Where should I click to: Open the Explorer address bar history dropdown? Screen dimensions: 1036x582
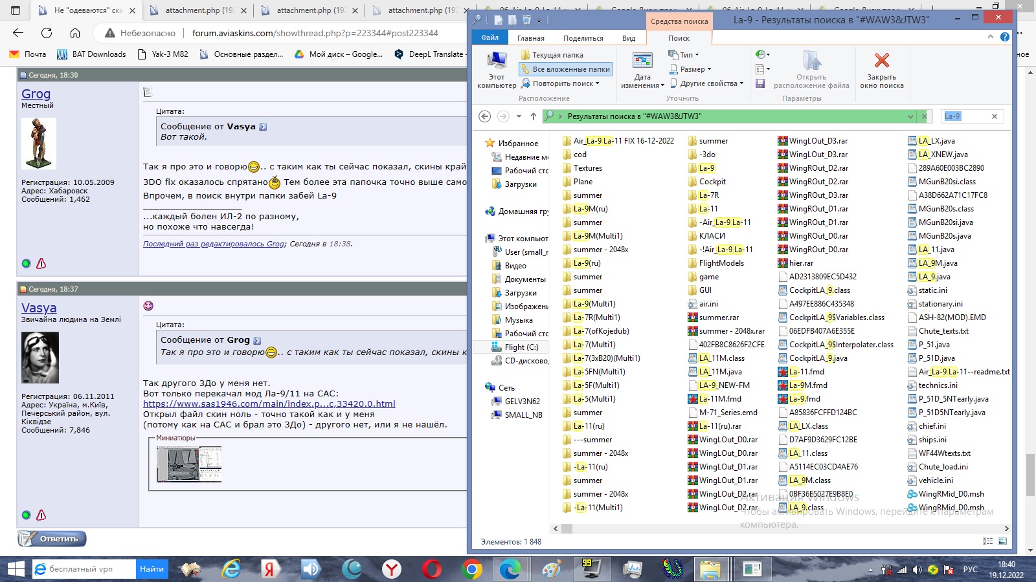click(x=910, y=116)
